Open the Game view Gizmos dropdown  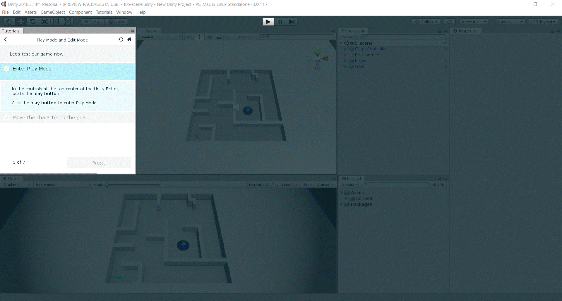[x=325, y=185]
